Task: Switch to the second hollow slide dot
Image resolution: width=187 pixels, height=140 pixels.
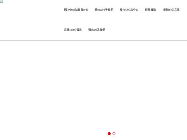Action: (x=114, y=133)
